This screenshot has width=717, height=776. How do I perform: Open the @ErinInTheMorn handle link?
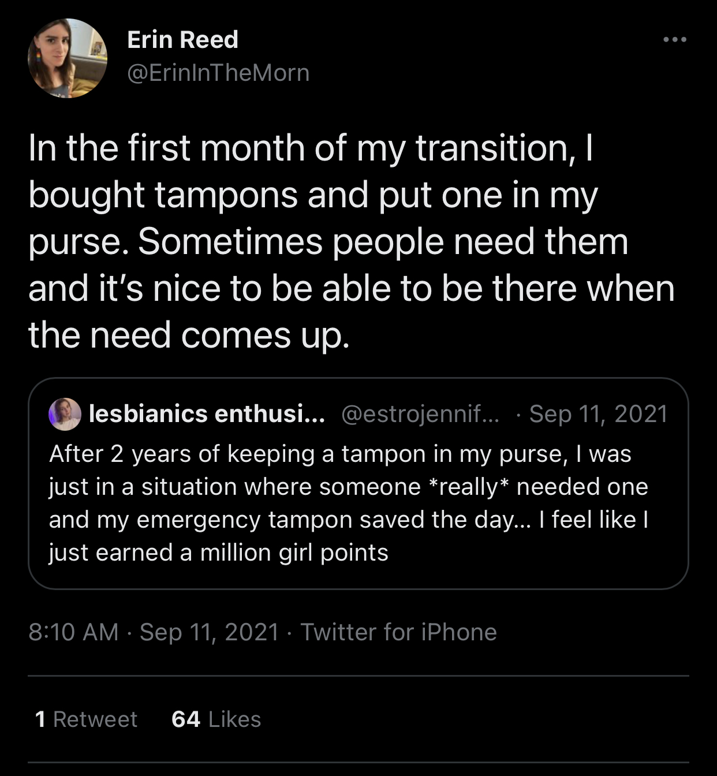[x=218, y=73]
